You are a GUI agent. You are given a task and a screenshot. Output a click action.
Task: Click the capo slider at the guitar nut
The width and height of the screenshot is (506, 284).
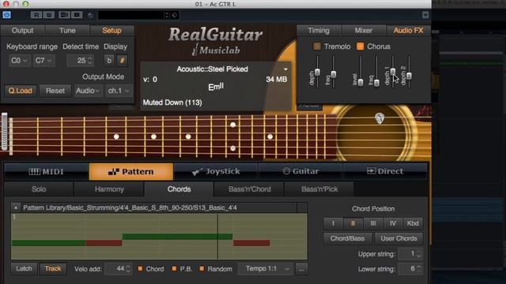(4, 132)
